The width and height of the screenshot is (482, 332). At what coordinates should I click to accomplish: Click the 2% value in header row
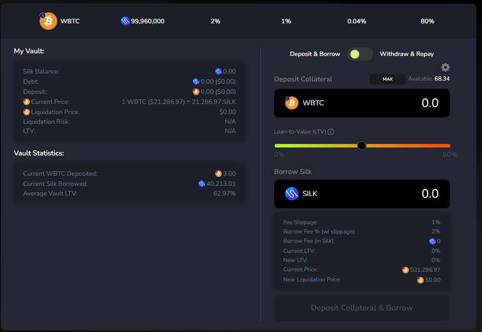pos(215,21)
